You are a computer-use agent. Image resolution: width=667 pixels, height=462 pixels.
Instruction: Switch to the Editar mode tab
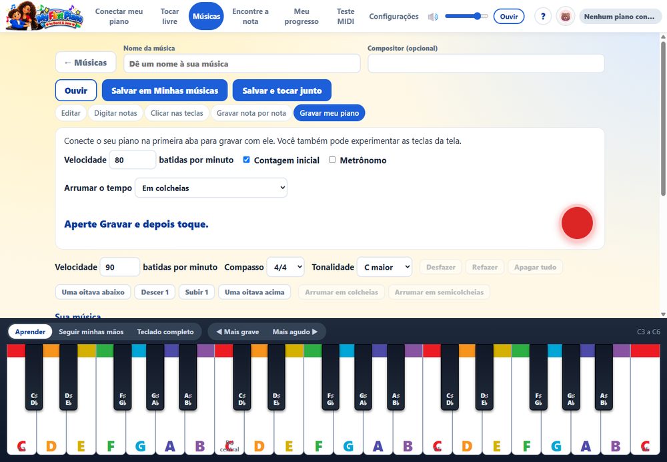point(71,113)
